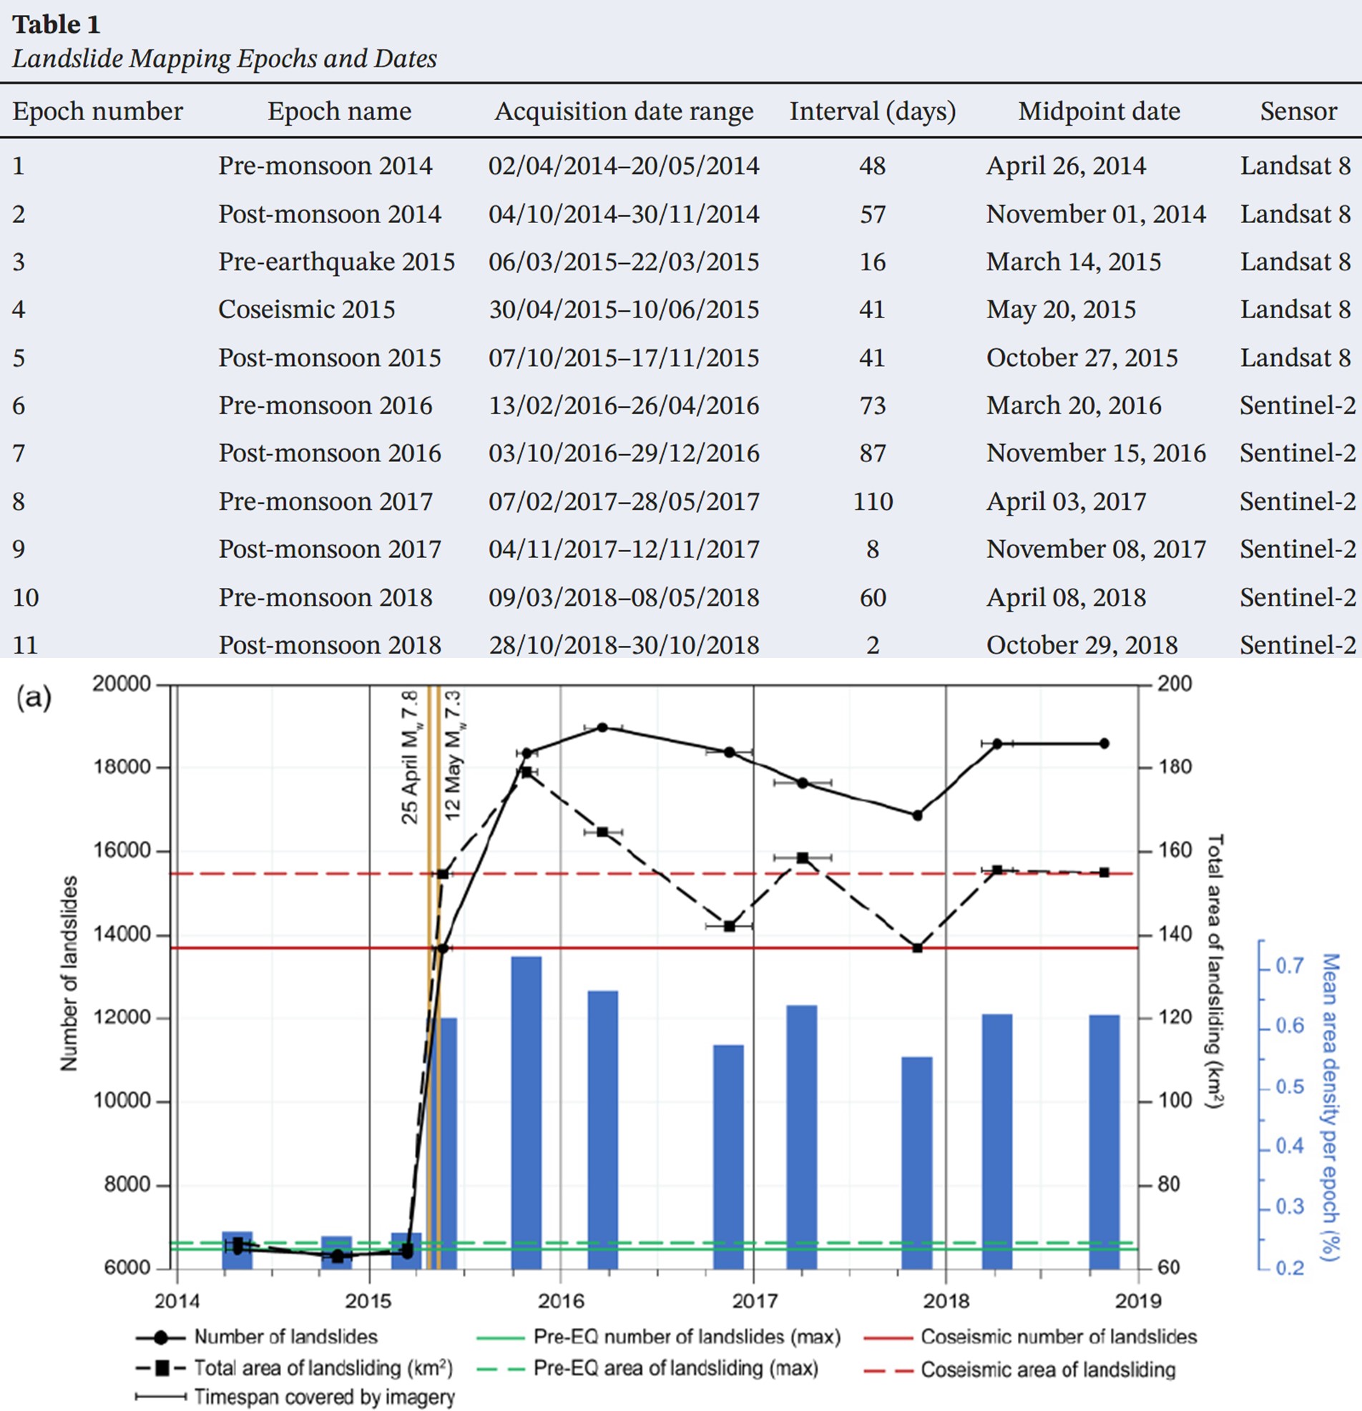Click the "Table 1" heading
Image resolution: width=1362 pixels, height=1411 pixels.
point(57,24)
